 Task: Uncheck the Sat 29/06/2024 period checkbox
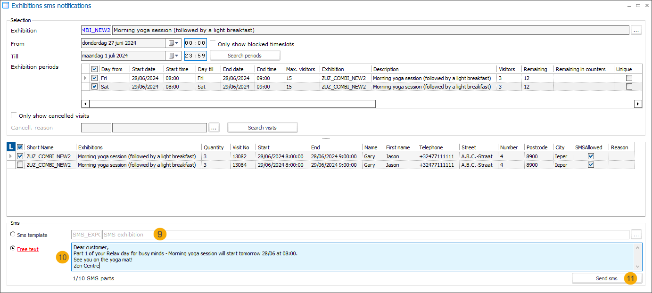(94, 86)
